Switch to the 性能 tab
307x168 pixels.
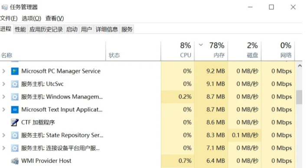tap(20, 29)
